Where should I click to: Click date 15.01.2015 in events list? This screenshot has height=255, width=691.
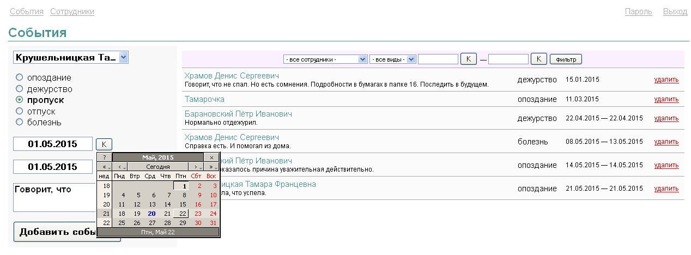[x=583, y=80]
